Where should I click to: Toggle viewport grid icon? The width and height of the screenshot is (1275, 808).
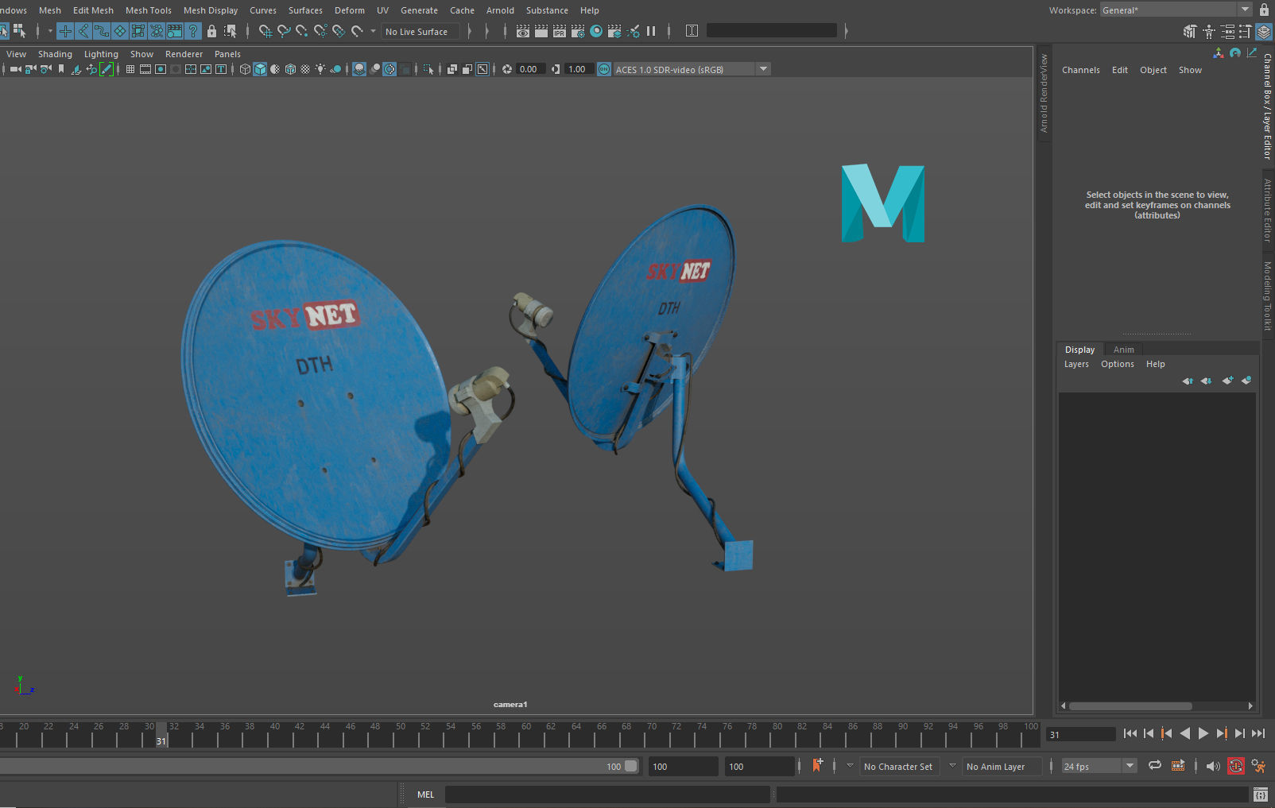click(130, 69)
